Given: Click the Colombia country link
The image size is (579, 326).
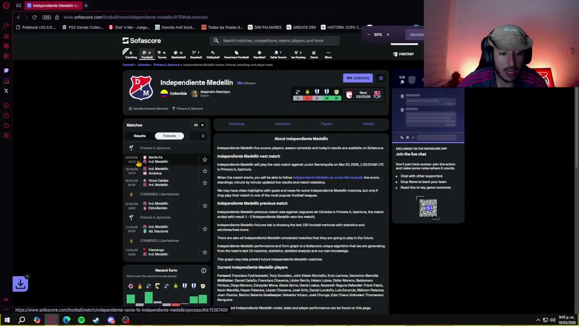Looking at the screenshot, I should [x=174, y=93].
